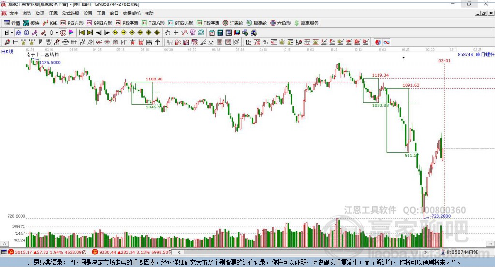495x267 pixels.
Task: Click the save floppy disk icon
Action: 237,33
